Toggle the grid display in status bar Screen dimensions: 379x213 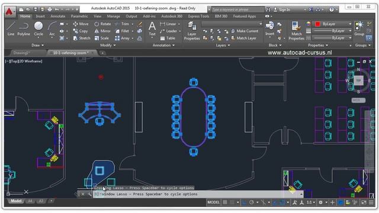[225, 202]
